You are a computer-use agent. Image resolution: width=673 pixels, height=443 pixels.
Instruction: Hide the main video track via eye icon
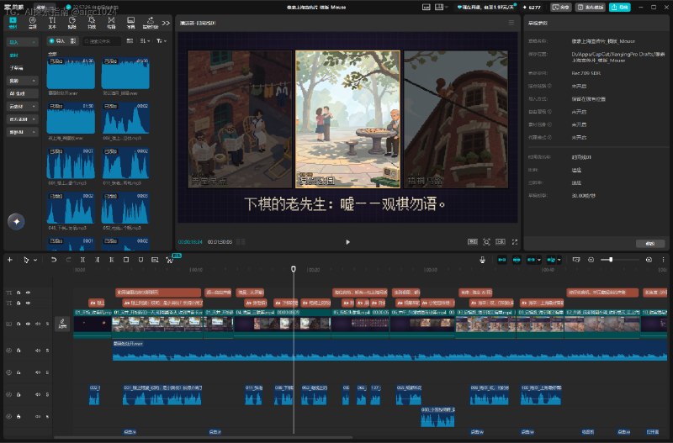28,324
